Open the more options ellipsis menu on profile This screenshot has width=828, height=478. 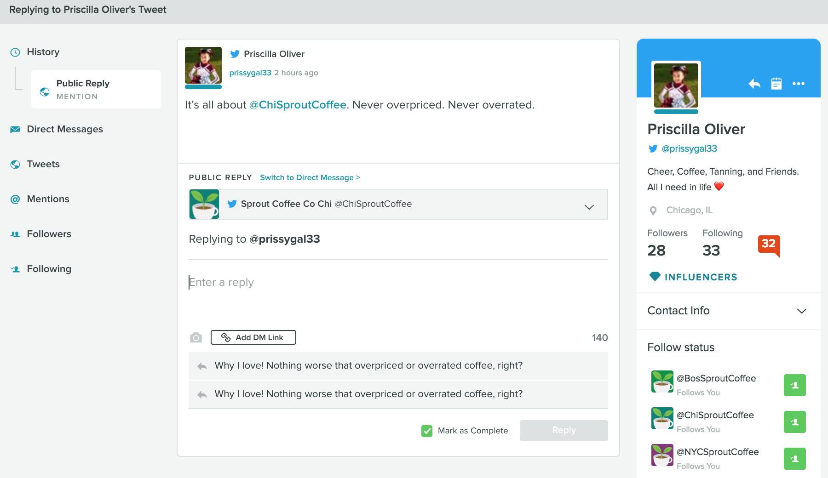pyautogui.click(x=799, y=84)
